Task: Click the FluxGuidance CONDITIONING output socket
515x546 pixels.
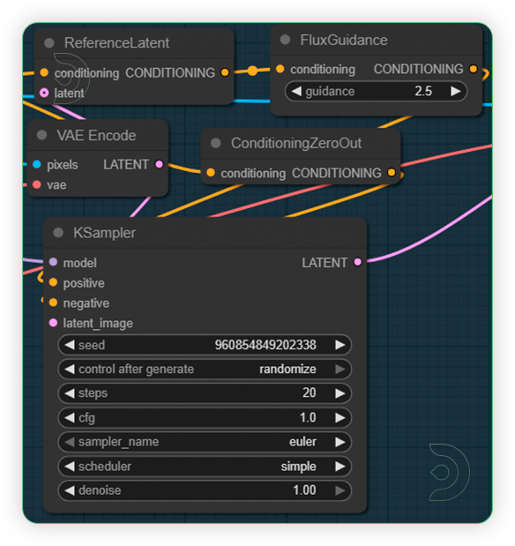Action: (x=474, y=69)
